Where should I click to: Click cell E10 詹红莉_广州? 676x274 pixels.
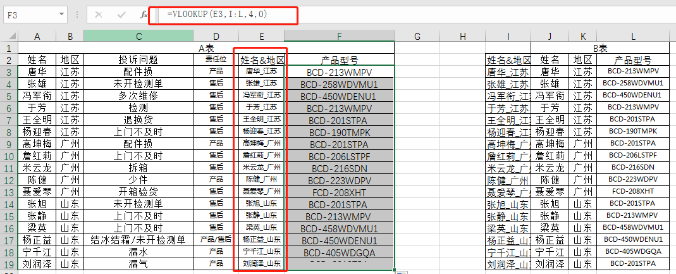pyautogui.click(x=262, y=155)
